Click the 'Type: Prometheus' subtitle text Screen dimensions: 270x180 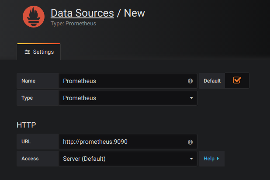point(73,24)
